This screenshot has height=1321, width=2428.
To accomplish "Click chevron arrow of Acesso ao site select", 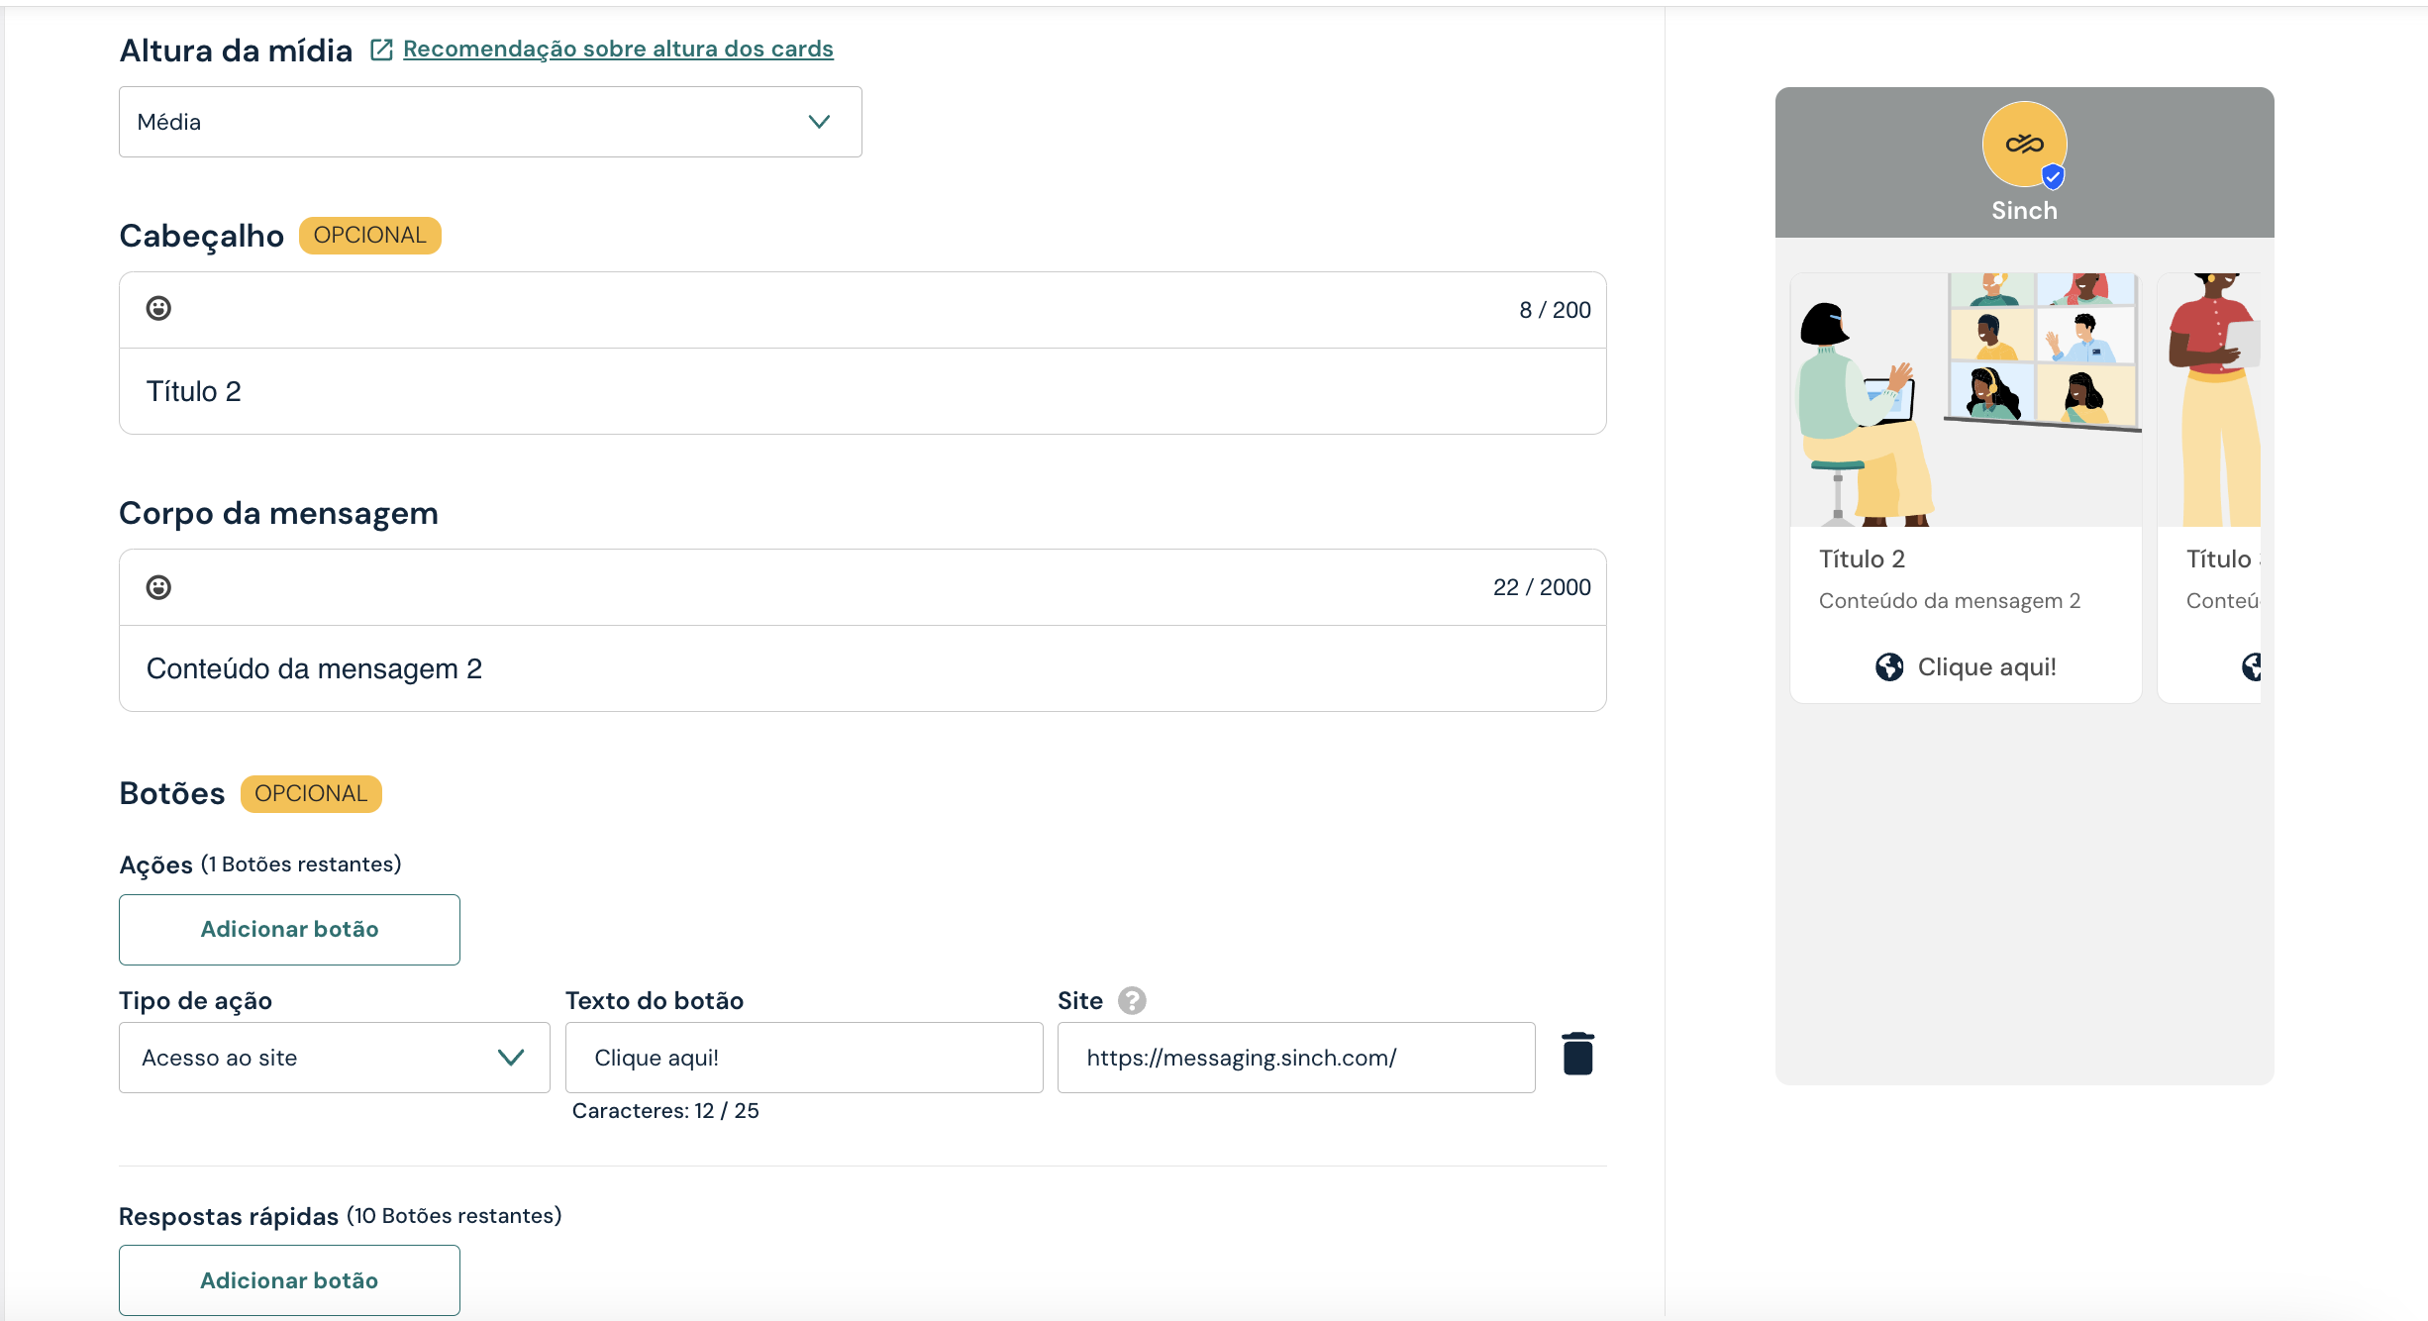I will pyautogui.click(x=511, y=1058).
